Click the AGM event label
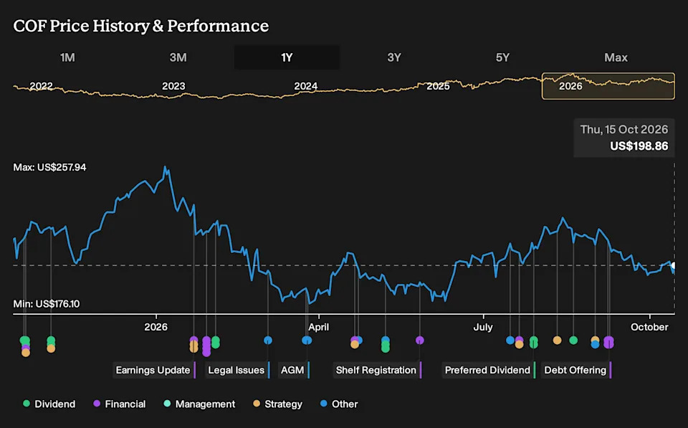Viewport: 688px width, 428px height. [294, 370]
